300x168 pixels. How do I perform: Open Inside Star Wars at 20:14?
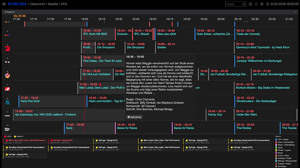pos(266,115)
